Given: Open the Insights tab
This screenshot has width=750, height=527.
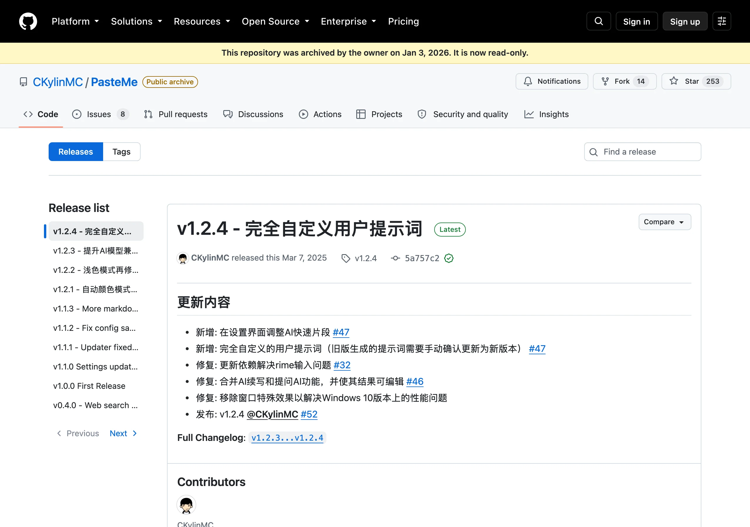Looking at the screenshot, I should pos(546,114).
